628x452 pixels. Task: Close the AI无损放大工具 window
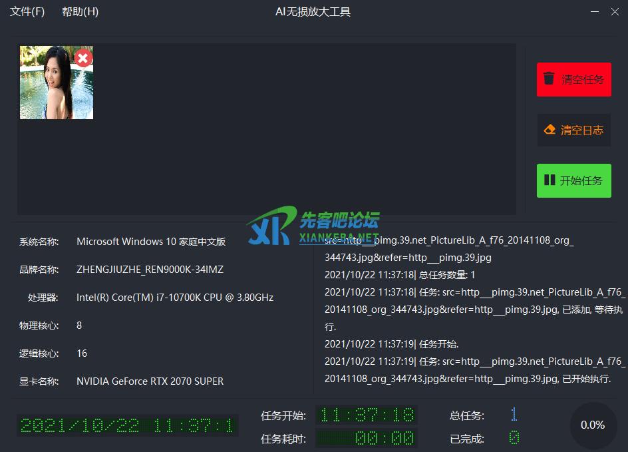coord(615,12)
